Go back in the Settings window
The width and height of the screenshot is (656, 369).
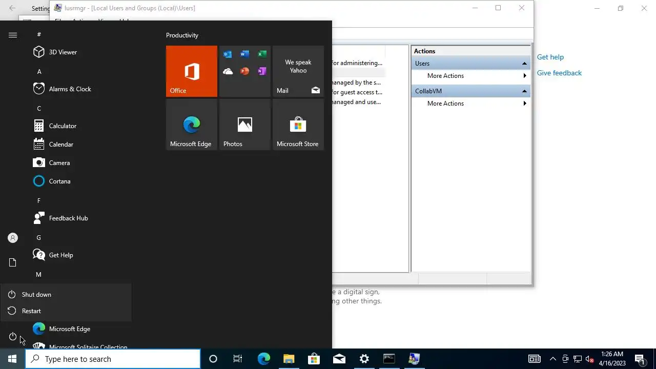(x=12, y=8)
